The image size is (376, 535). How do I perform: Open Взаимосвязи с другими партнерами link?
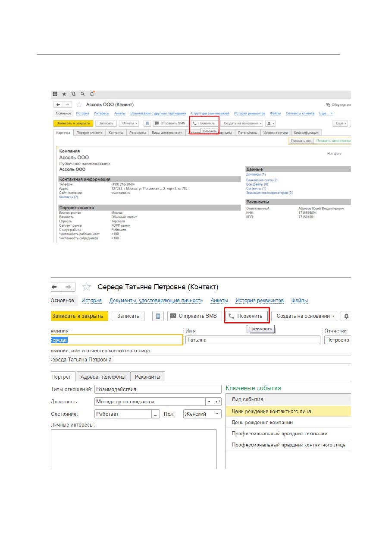click(158, 113)
